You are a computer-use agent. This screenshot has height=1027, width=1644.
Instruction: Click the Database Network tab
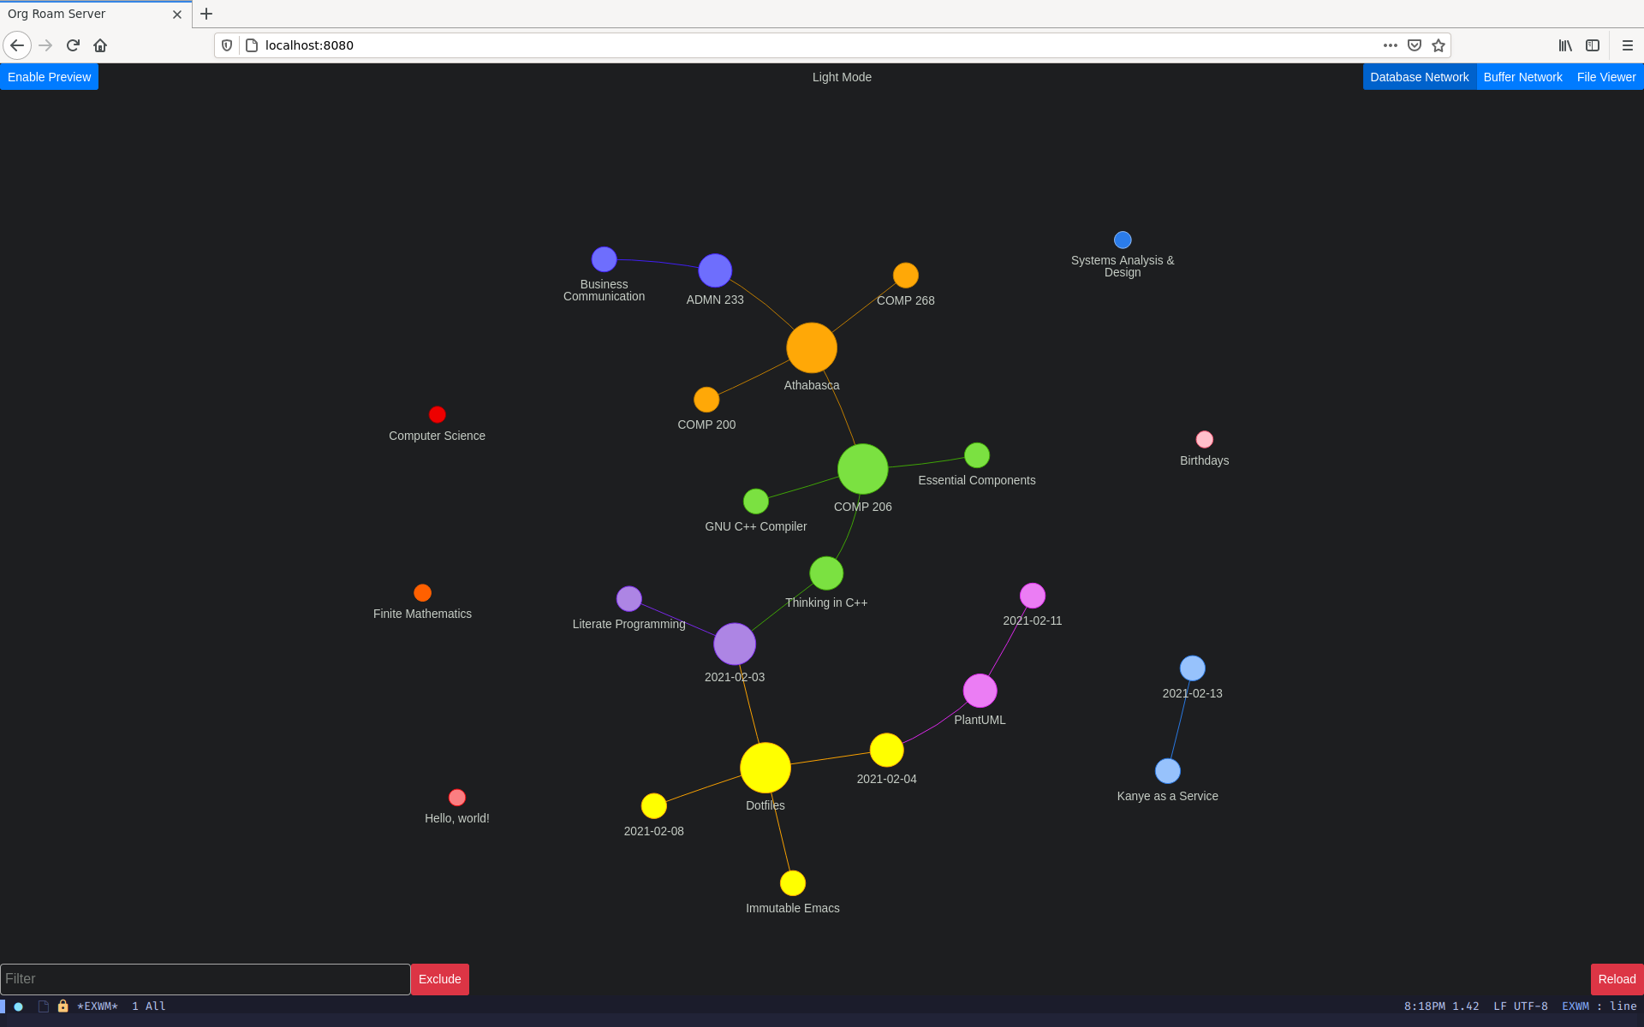coord(1419,77)
